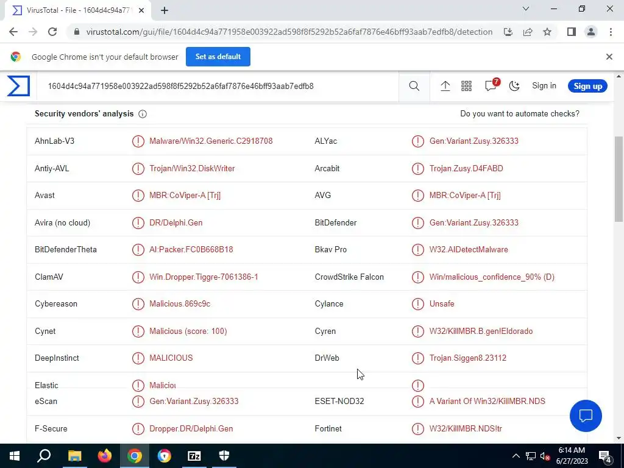Click the hash search input field
Screen dimensions: 624x468
pyautogui.click(x=218, y=86)
